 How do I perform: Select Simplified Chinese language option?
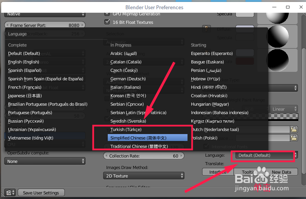(x=148, y=138)
